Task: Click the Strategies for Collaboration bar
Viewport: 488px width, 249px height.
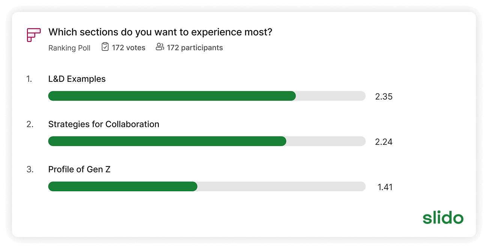Action: click(207, 141)
